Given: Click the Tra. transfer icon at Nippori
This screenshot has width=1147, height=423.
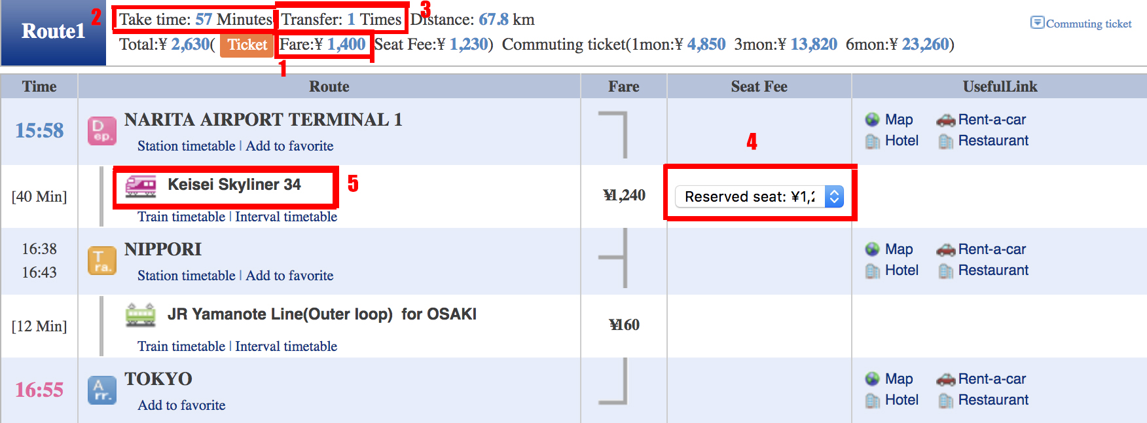Looking at the screenshot, I should (x=101, y=261).
